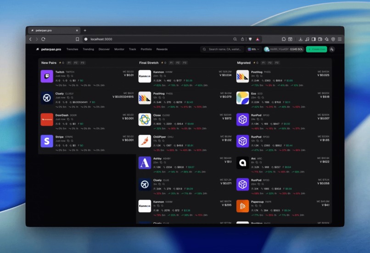The width and height of the screenshot is (370, 253).
Task: Click the lightning amount in Migrated header
Action: (256, 63)
